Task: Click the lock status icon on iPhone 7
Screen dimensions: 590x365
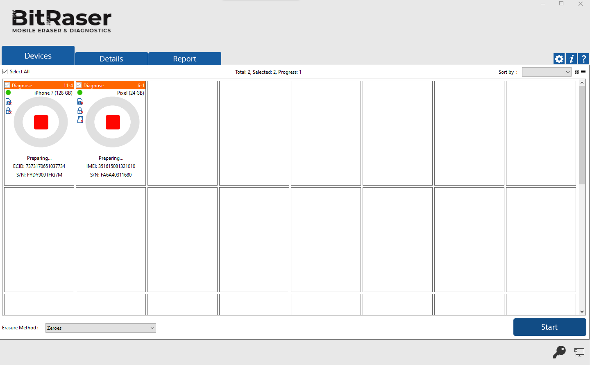Action: point(9,111)
